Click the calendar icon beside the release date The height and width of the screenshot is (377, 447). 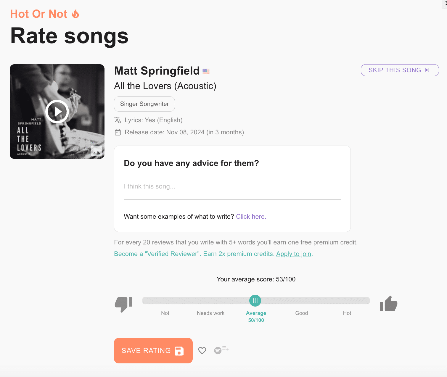[x=118, y=132]
